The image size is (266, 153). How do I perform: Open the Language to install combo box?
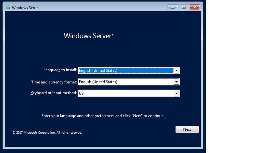coord(129,71)
